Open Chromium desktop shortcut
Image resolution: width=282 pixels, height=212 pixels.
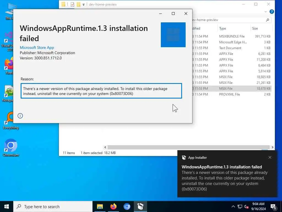pyautogui.click(x=11, y=148)
